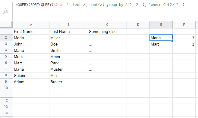Click the 'Last Name' header cell
Viewport: 198px width, 118px height.
(x=69, y=31)
